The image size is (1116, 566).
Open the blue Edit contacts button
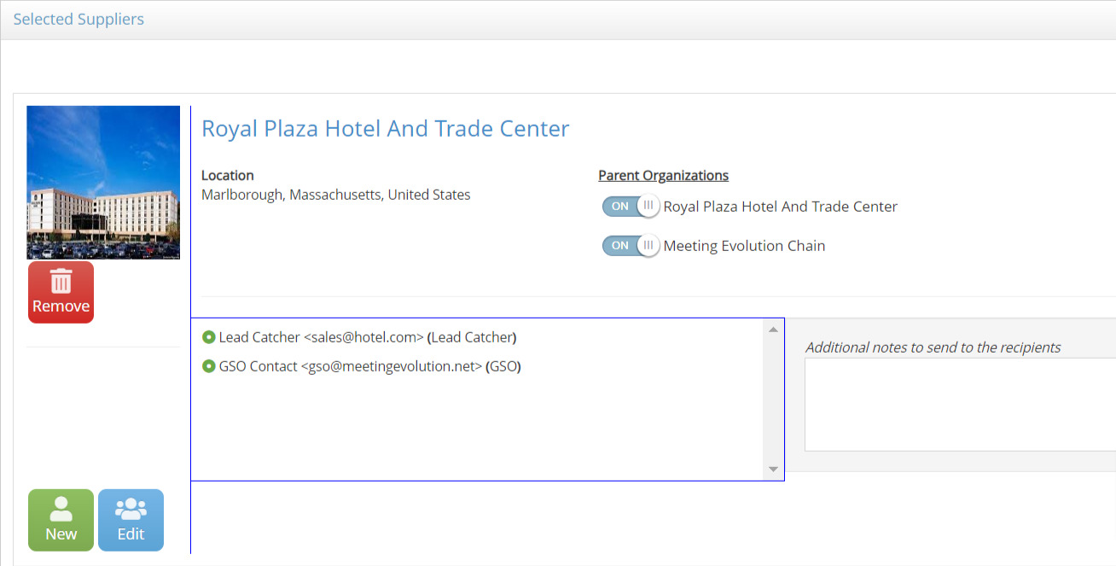click(131, 520)
